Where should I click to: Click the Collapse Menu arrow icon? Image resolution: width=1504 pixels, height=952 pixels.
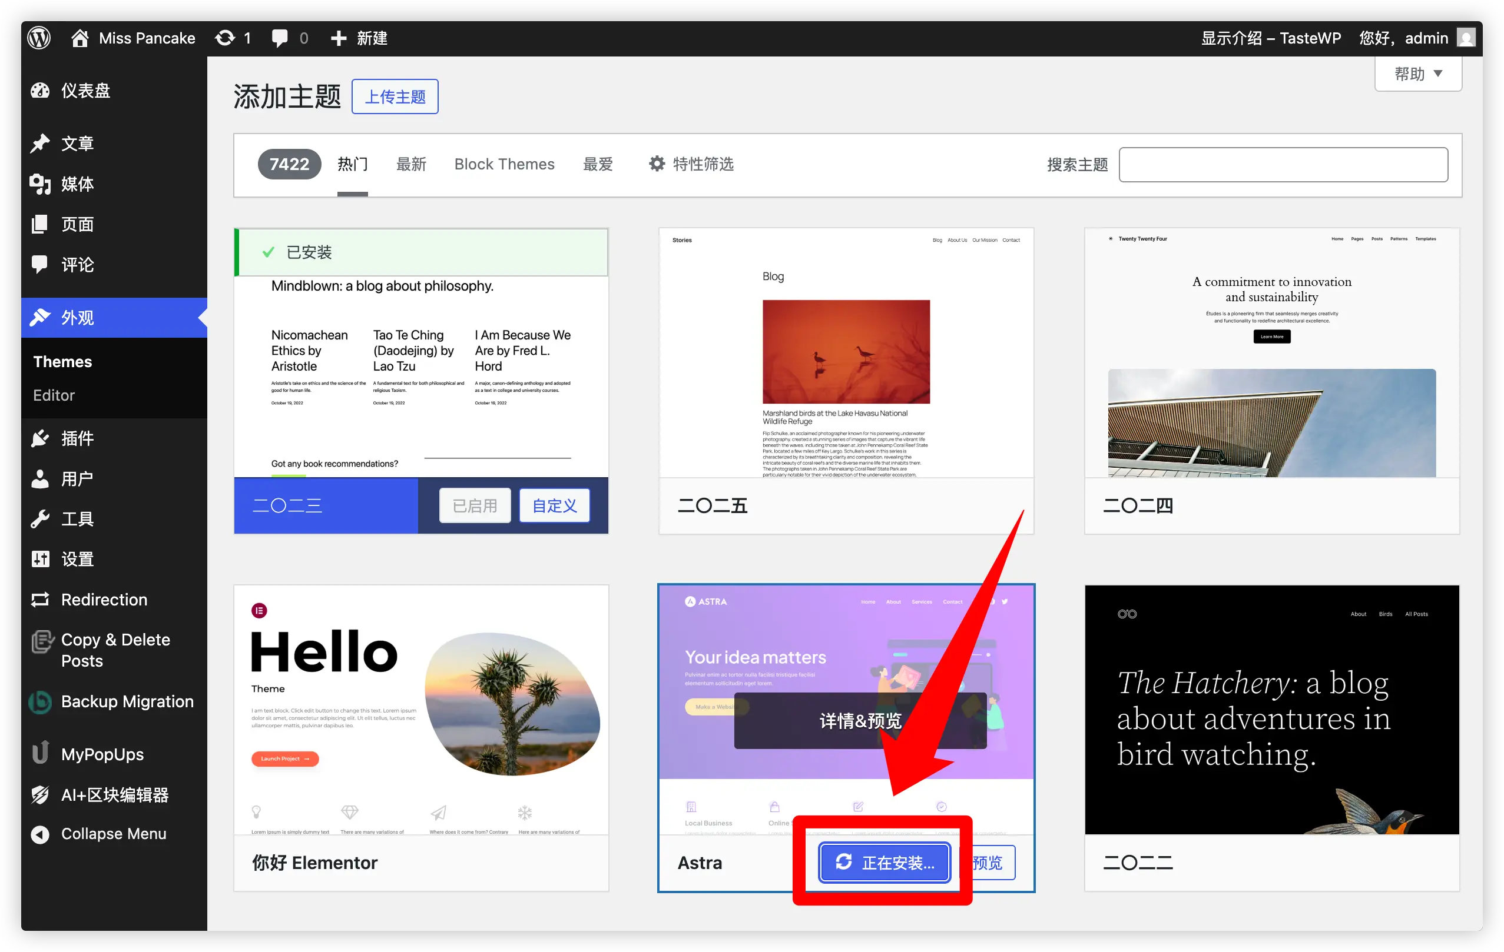[x=40, y=834]
